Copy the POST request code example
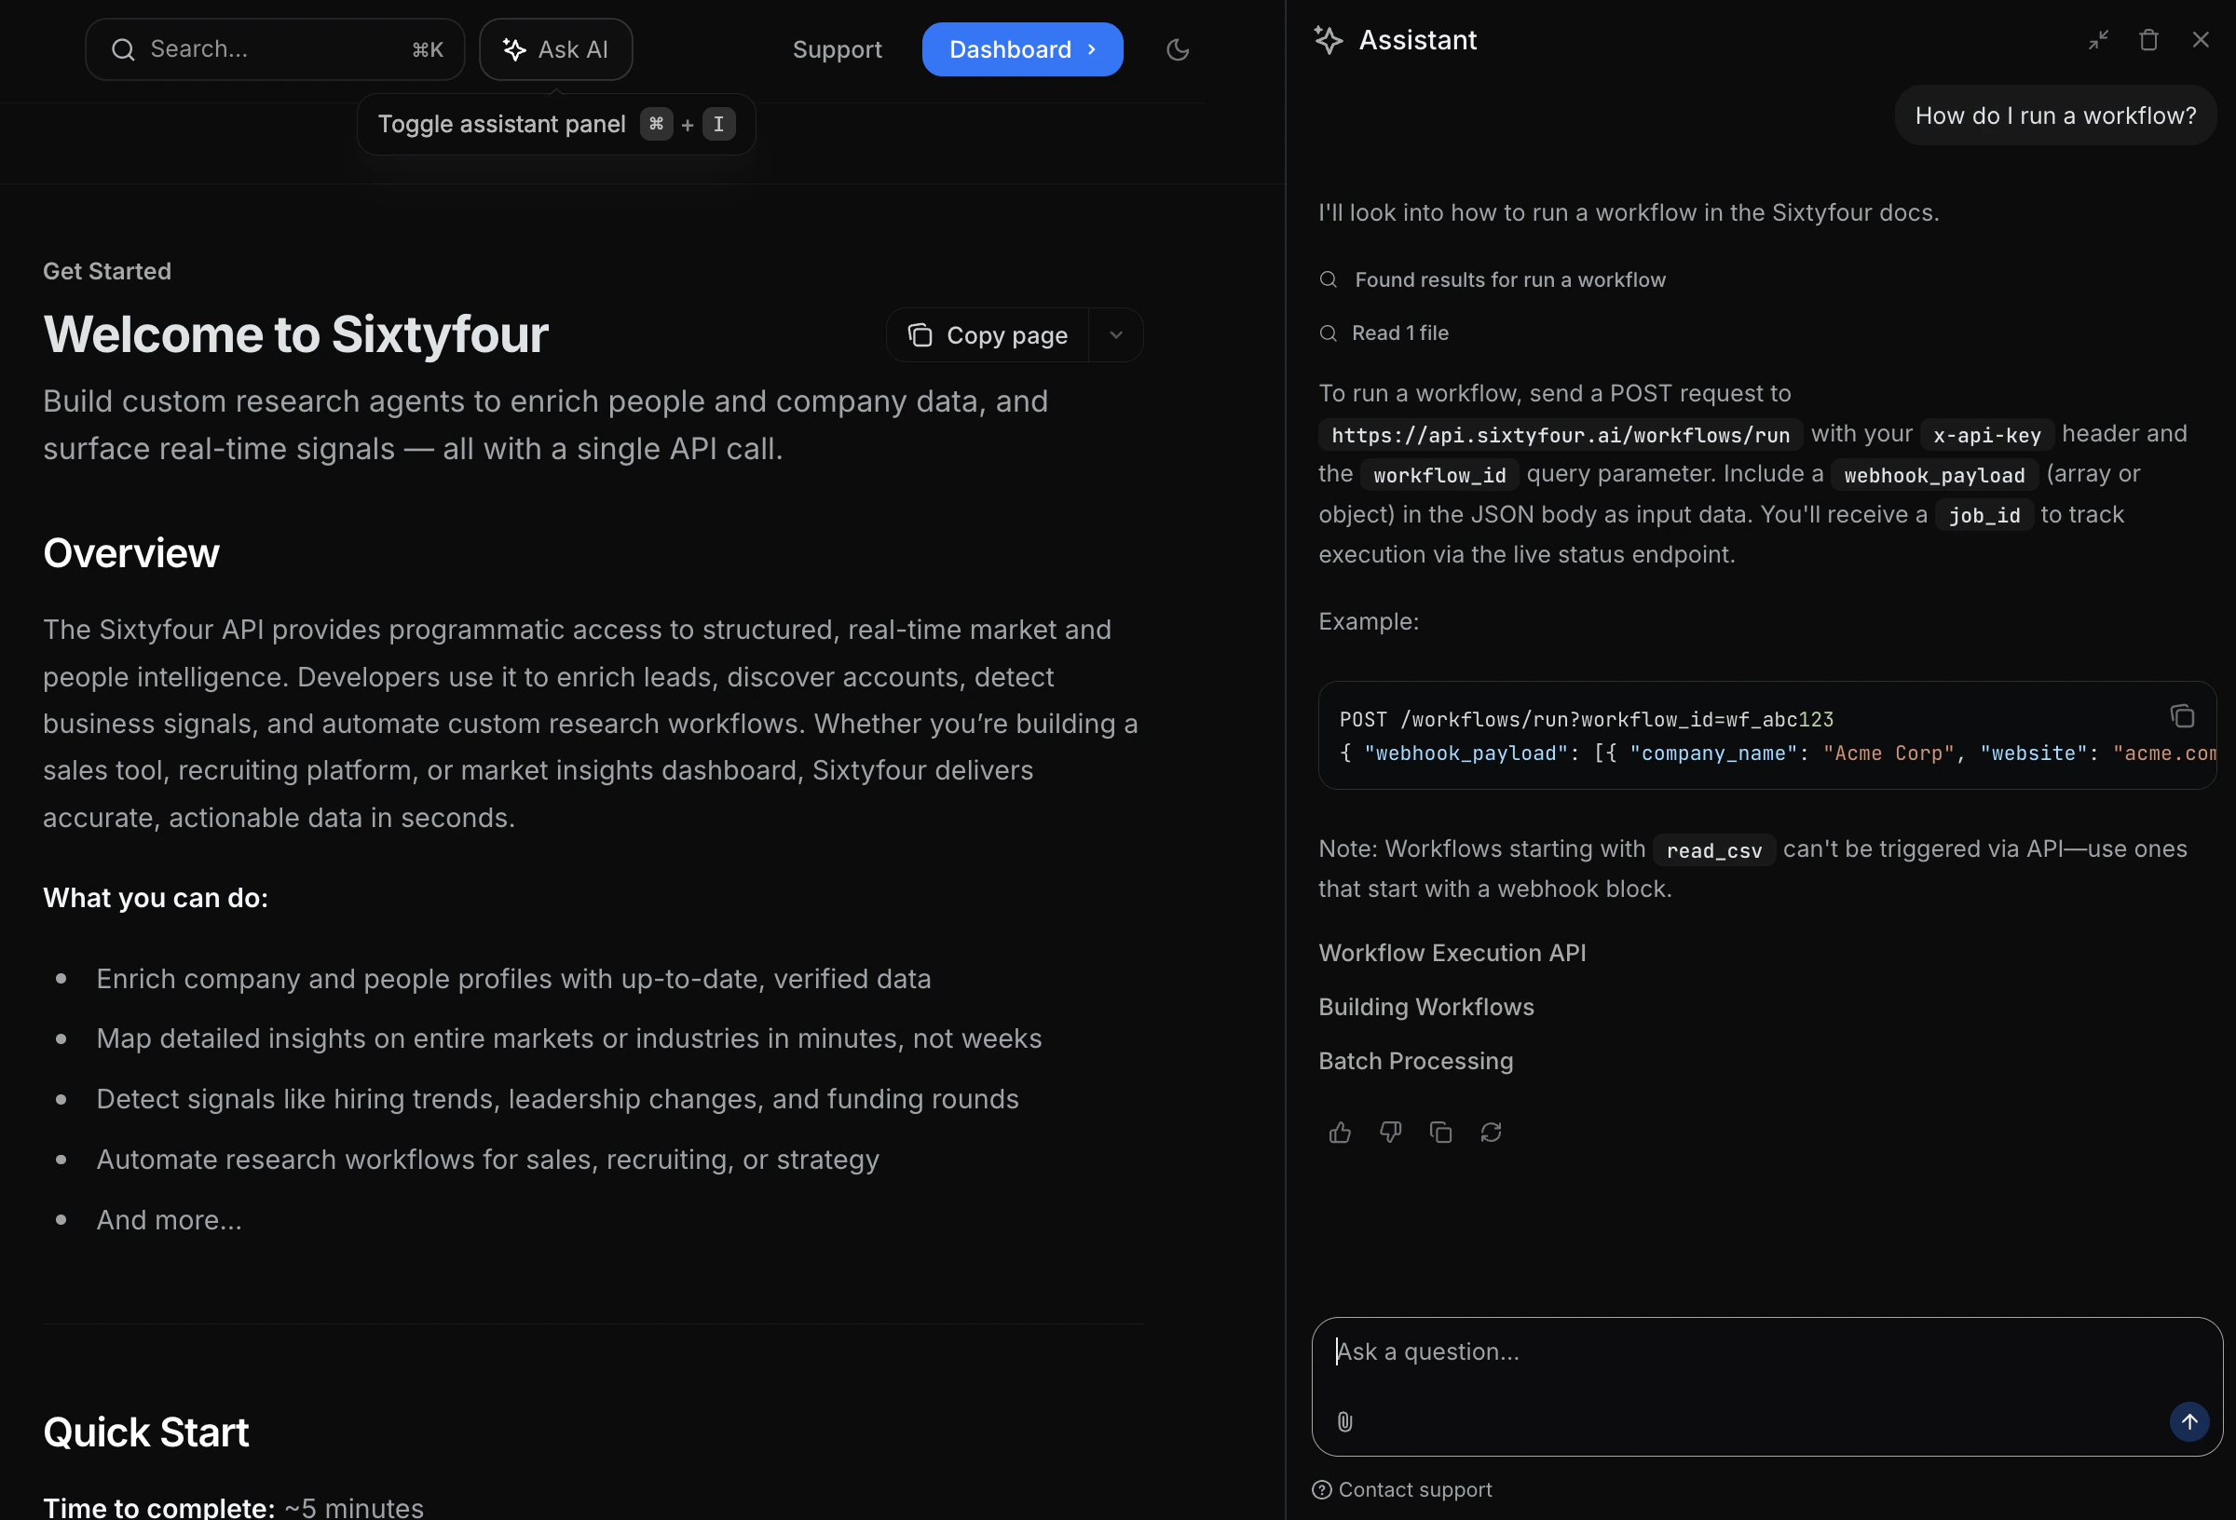2236x1520 pixels. [x=2181, y=715]
